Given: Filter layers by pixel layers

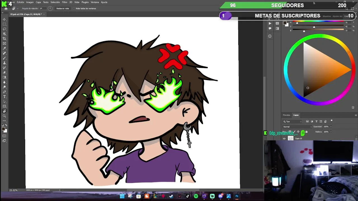Looking at the screenshot, I should click(307, 121).
